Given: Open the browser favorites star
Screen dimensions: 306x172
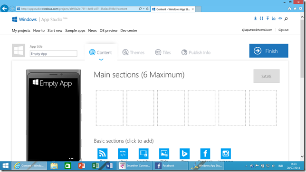Looking at the screenshot, I should tap(295, 9).
